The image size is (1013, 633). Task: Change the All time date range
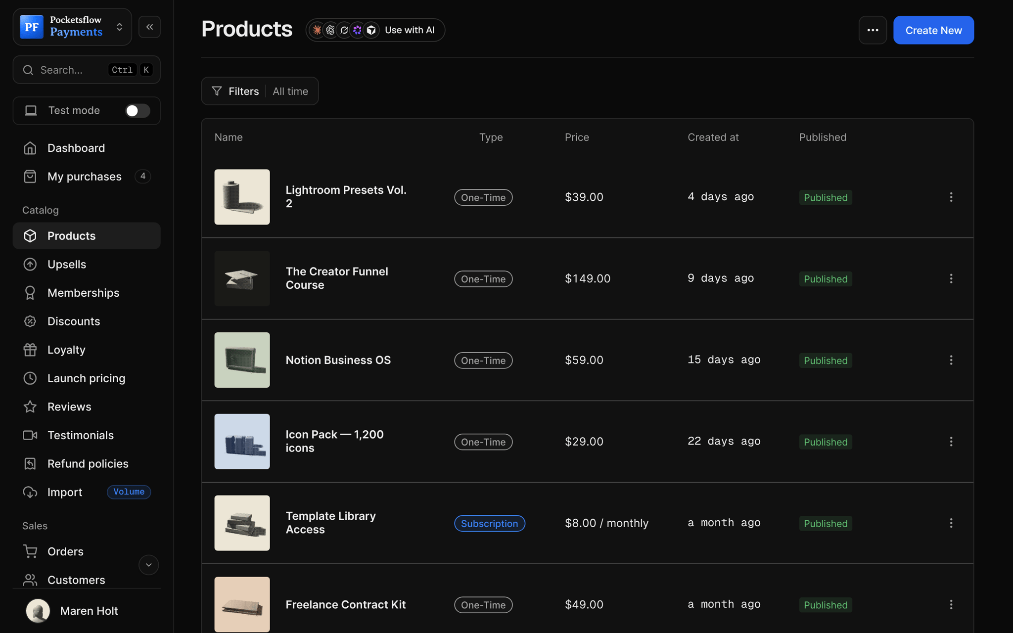point(290,91)
